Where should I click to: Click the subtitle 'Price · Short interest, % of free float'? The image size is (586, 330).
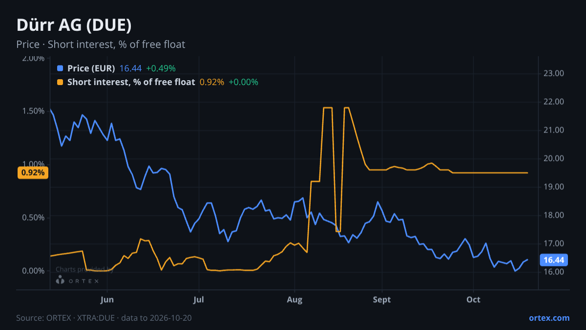pyautogui.click(x=101, y=44)
